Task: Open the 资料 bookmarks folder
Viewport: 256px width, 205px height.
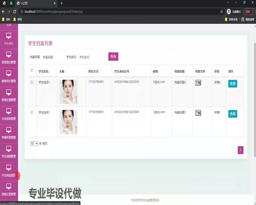Action: coord(6,19)
